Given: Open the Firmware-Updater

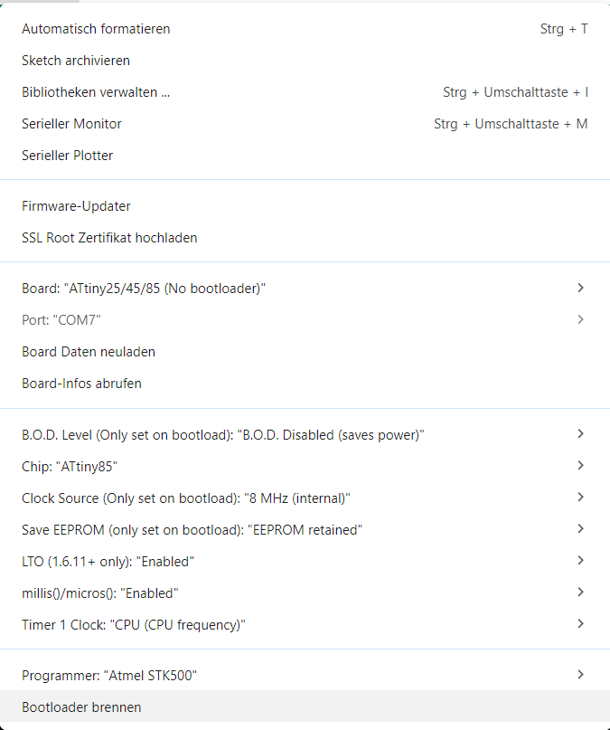Looking at the screenshot, I should (x=76, y=206).
